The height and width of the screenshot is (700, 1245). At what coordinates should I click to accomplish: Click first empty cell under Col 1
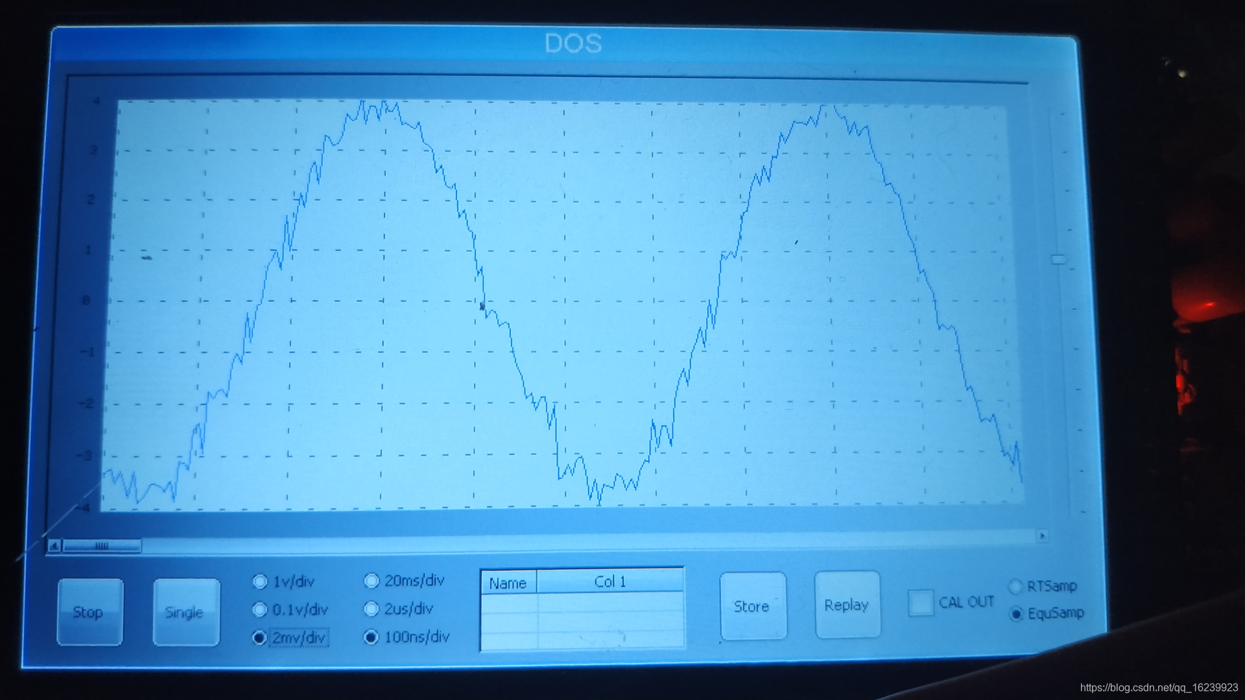610,604
